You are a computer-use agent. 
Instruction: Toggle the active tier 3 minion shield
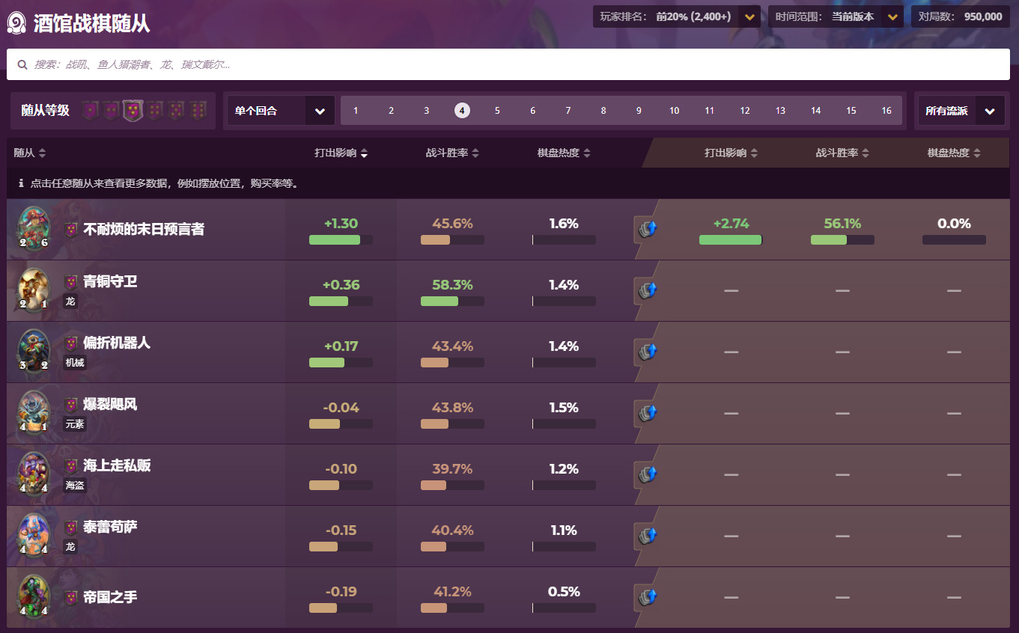click(x=133, y=111)
